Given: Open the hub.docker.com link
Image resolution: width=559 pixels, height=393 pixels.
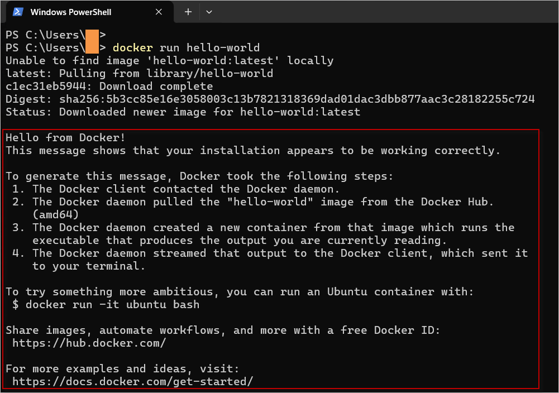Looking at the screenshot, I should coord(89,343).
